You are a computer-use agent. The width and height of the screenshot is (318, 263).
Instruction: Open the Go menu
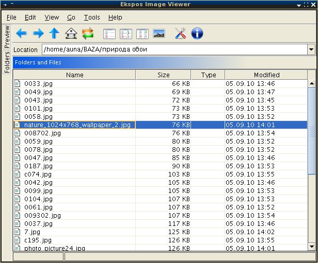(71, 17)
